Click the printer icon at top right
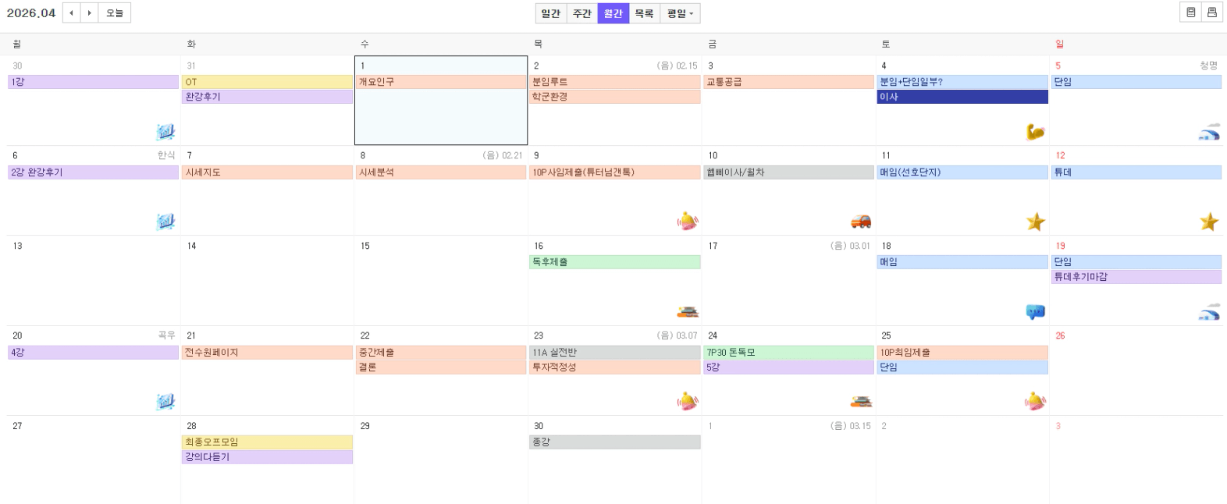 (x=1211, y=12)
